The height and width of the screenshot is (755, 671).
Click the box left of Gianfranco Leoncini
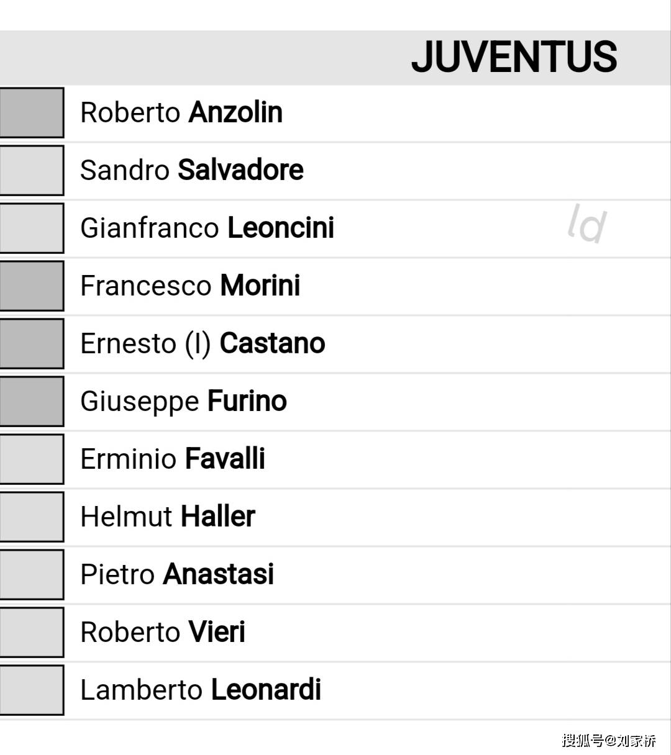32,228
